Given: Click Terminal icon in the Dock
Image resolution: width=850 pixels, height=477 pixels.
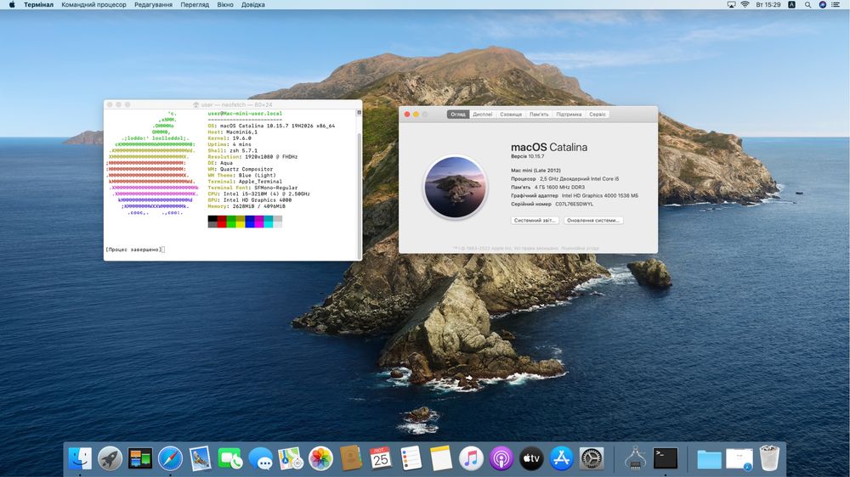Looking at the screenshot, I should (x=666, y=458).
